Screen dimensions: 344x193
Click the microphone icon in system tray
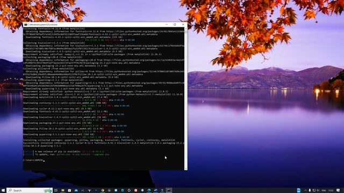coord(310,190)
